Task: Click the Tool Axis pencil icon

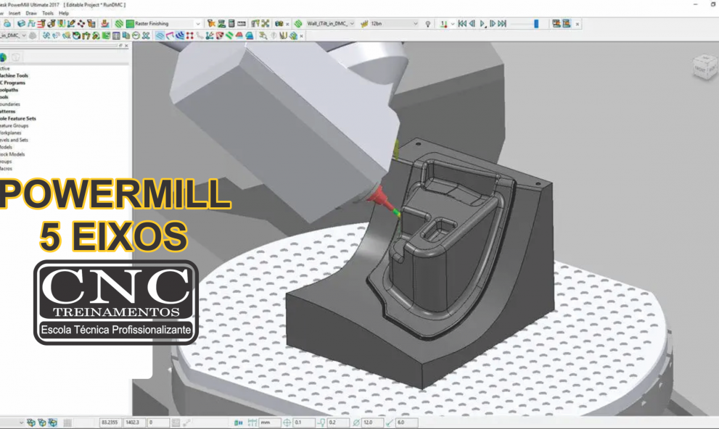Action: coord(71,23)
